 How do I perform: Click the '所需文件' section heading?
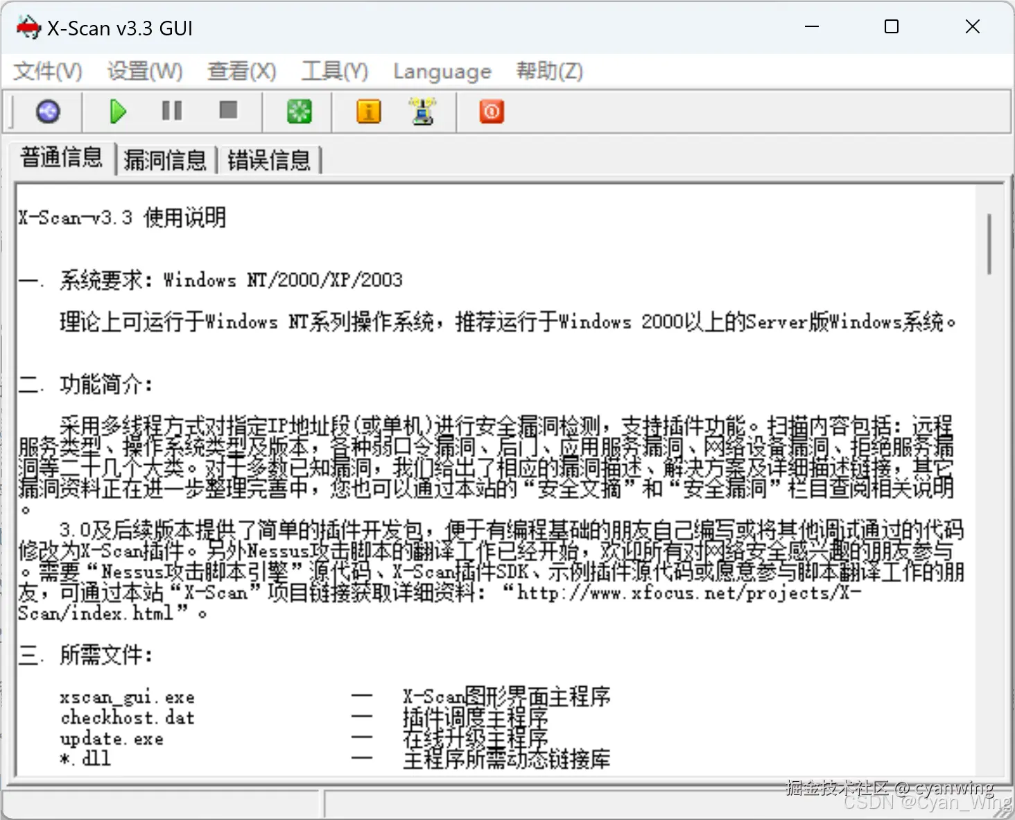[85, 654]
